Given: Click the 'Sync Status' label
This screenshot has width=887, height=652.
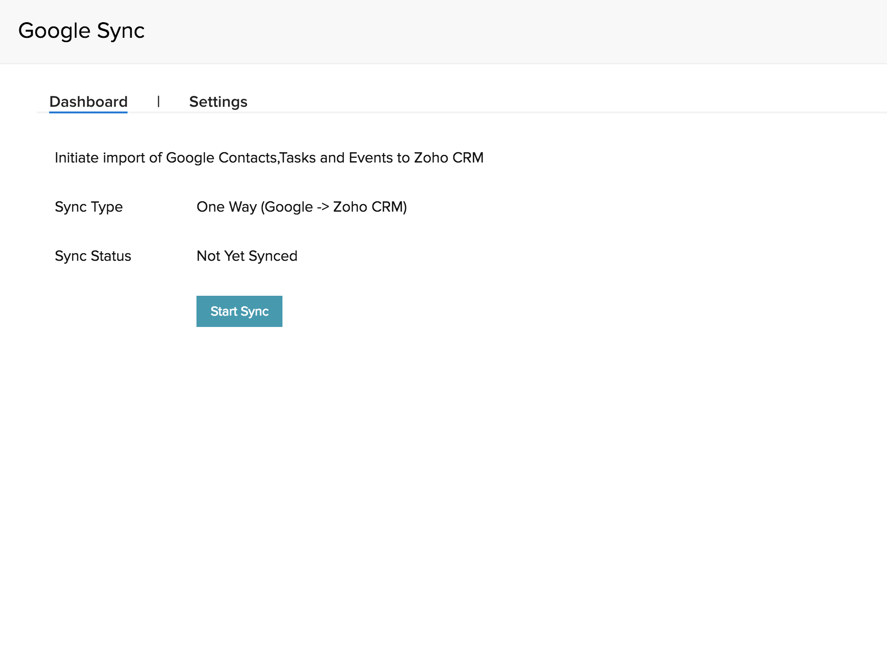Looking at the screenshot, I should click(93, 256).
